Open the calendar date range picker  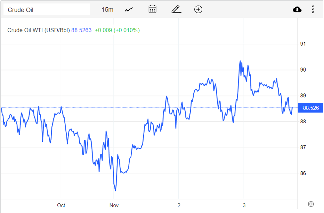tap(152, 9)
